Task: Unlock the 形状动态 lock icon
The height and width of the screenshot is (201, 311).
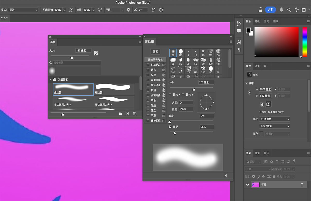Action: pos(164,65)
